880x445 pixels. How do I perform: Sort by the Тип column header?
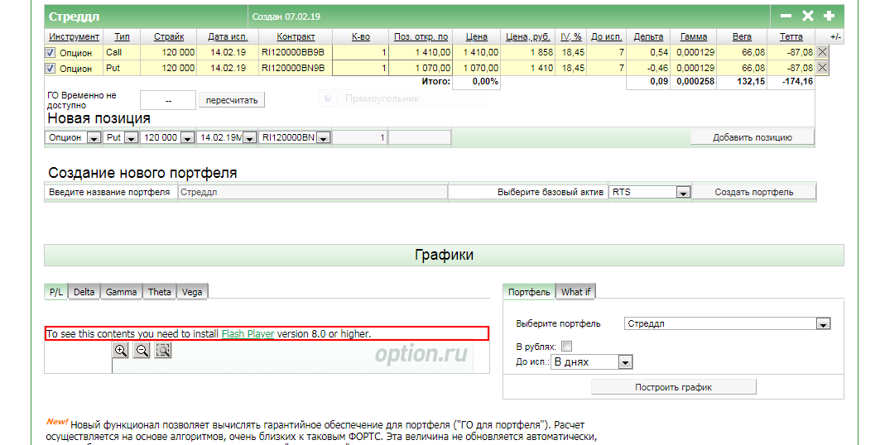pos(123,36)
